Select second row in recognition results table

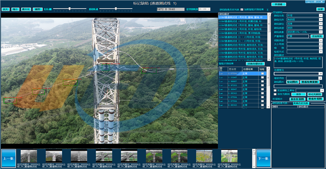(x=242, y=77)
